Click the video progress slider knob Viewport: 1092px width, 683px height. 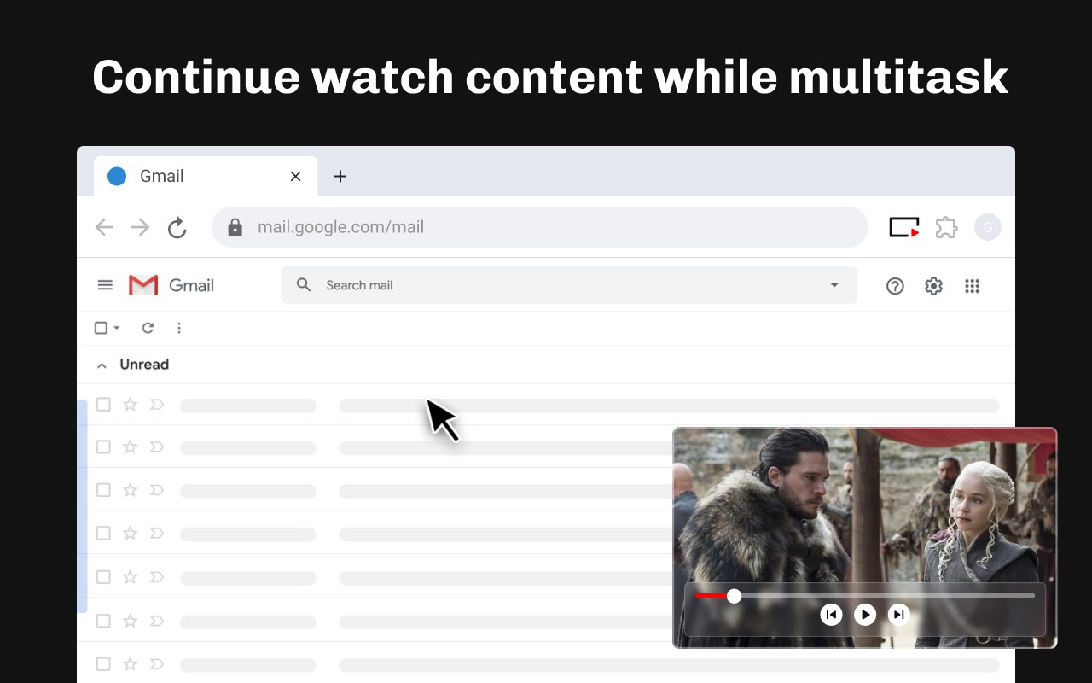point(734,596)
